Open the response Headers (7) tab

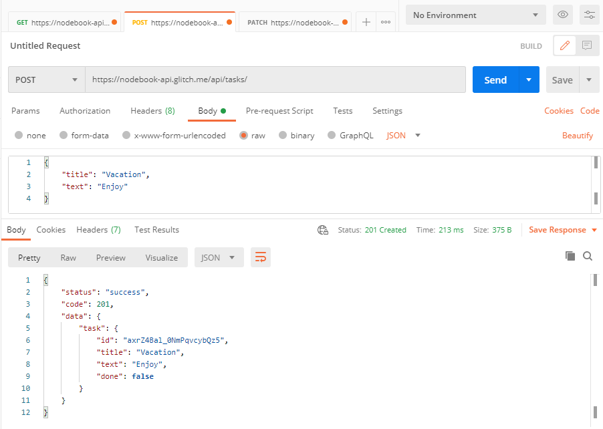coord(98,230)
